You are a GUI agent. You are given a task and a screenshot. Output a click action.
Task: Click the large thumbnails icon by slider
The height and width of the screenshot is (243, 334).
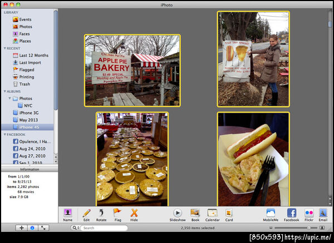(322, 228)
